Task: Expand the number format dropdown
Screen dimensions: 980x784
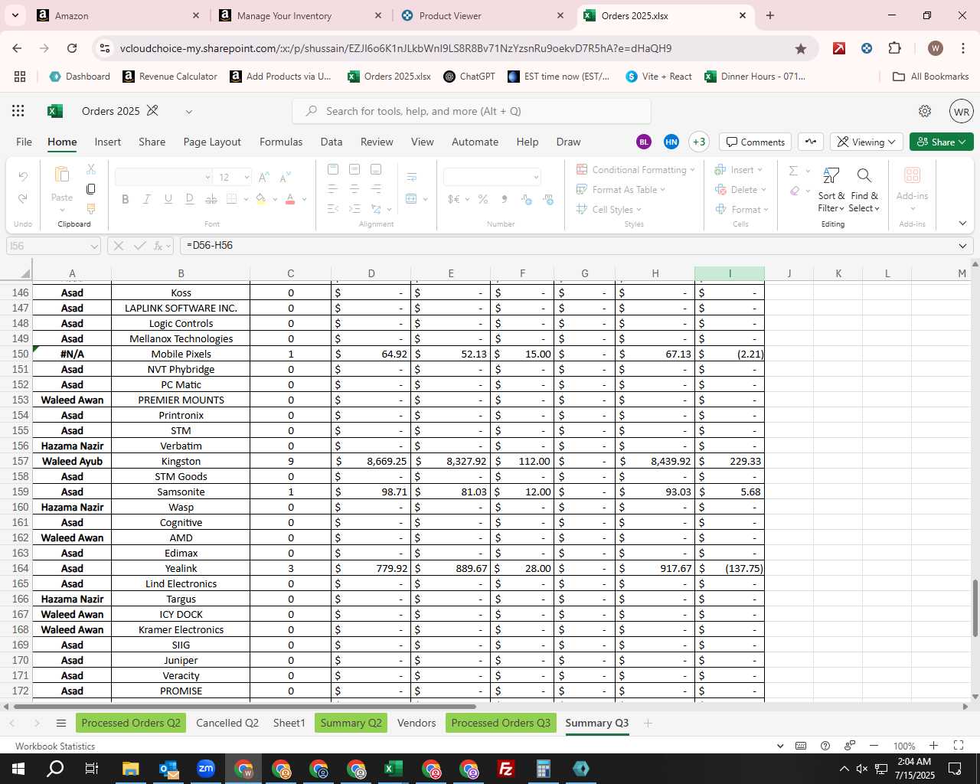Action: point(536,177)
